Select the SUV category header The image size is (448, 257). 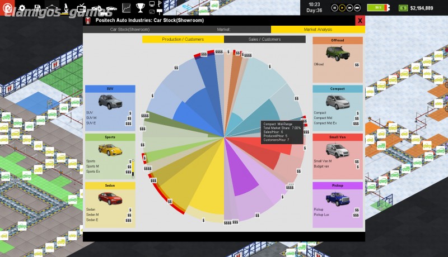pyautogui.click(x=110, y=89)
